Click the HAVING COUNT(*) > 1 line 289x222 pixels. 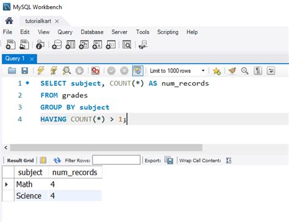(x=84, y=119)
